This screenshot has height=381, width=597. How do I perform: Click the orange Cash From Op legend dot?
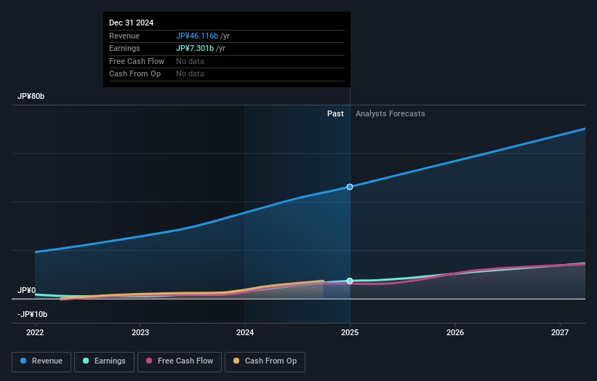[236, 361]
